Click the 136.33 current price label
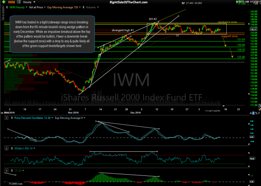The height and width of the screenshot is (186, 261). point(253,30)
